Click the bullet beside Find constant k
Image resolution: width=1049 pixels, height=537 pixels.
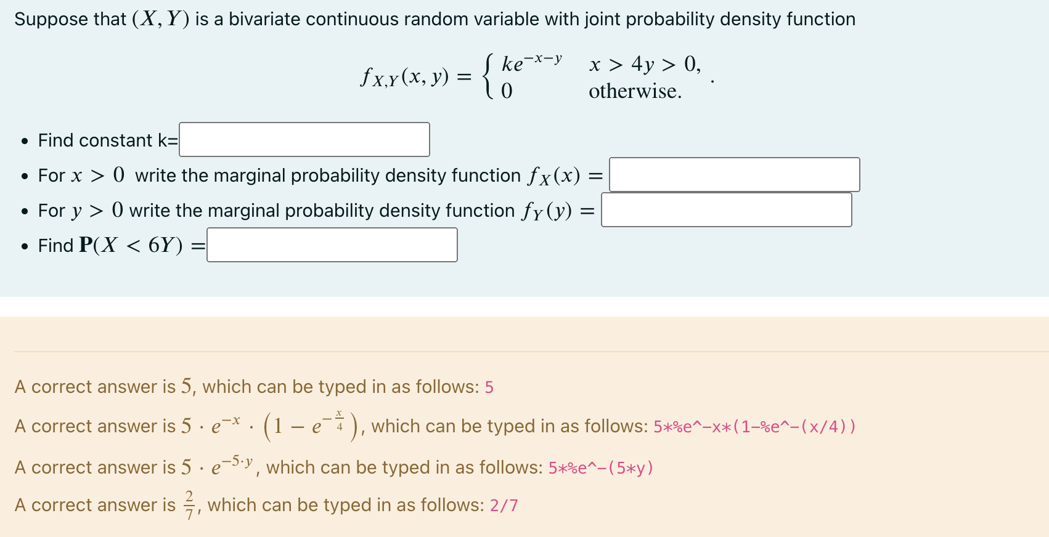(x=24, y=140)
